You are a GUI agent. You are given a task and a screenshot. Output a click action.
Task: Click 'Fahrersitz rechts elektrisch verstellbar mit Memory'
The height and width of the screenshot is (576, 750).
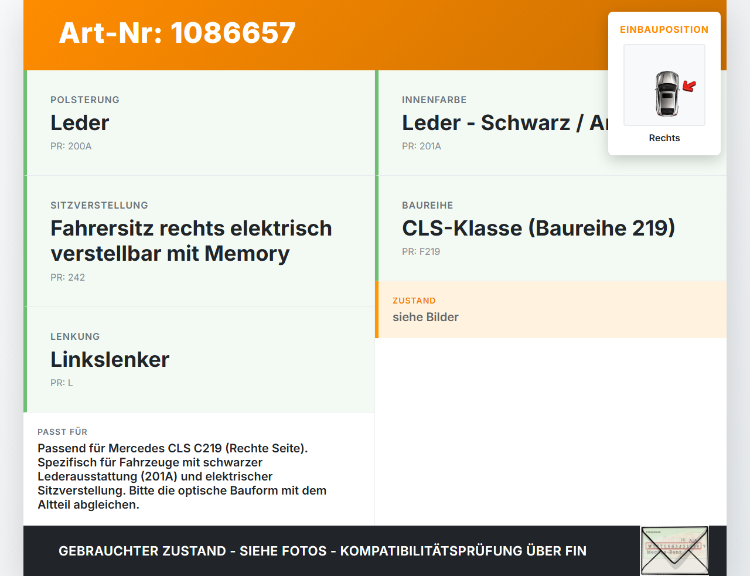pos(191,241)
